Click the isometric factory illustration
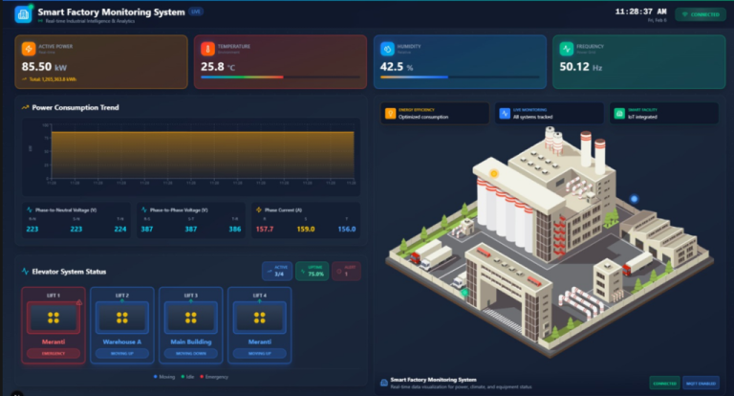The width and height of the screenshot is (734, 396). coord(550,243)
